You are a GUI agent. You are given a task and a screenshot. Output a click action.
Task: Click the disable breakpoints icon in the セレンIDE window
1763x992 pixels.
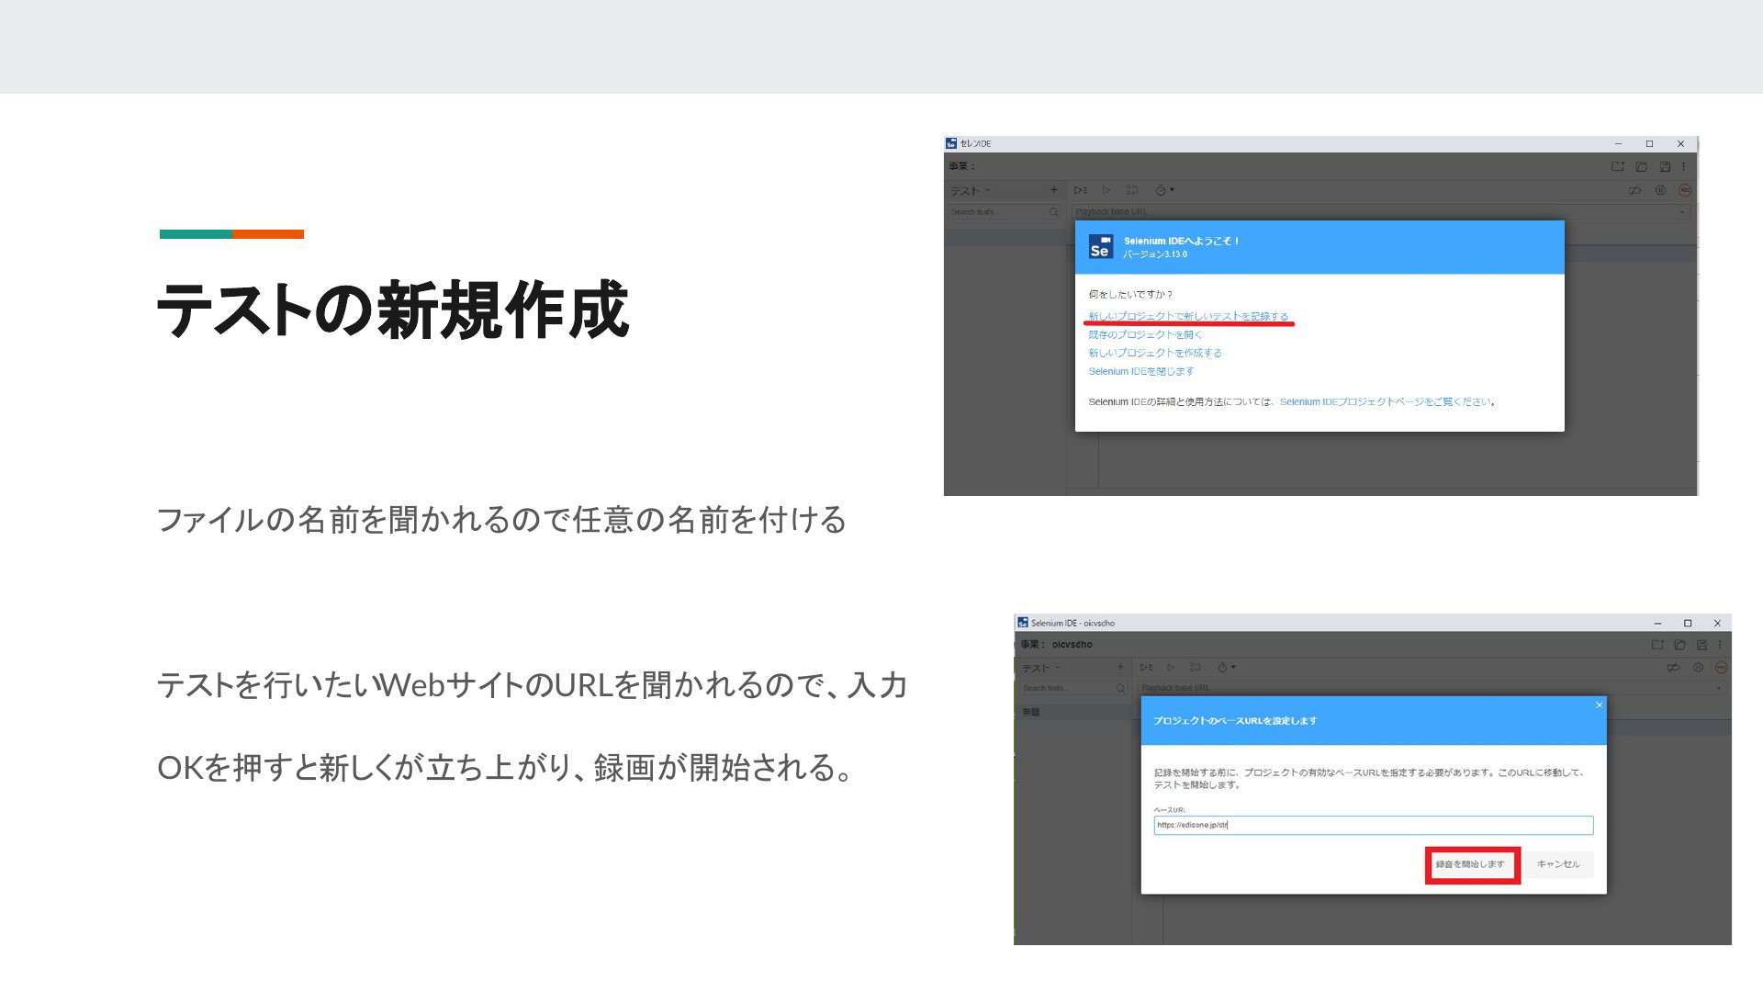click(x=1635, y=190)
